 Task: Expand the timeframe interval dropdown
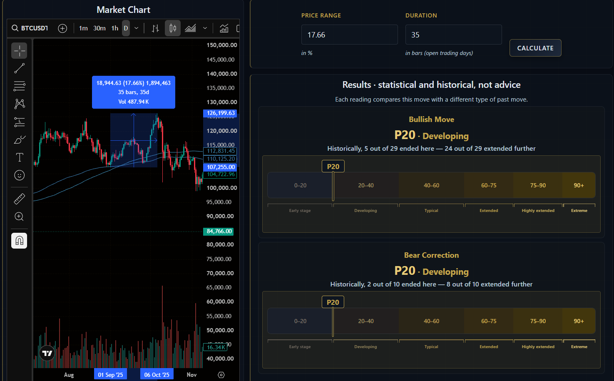(136, 28)
